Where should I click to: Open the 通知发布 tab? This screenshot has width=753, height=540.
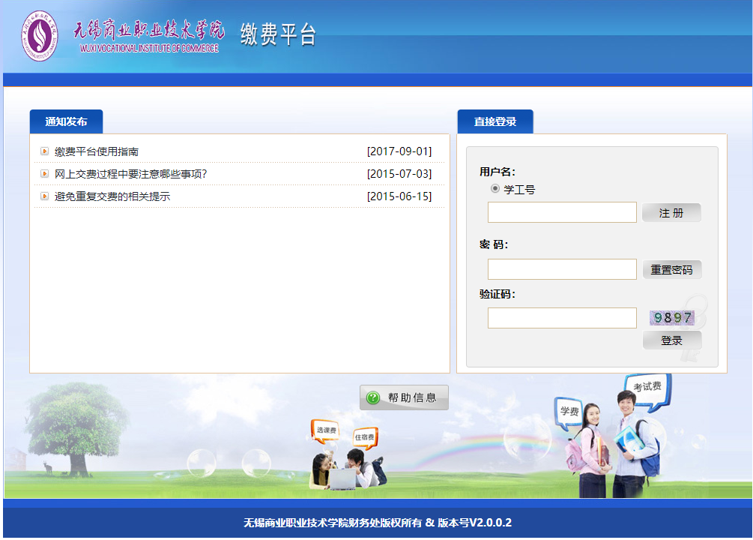[x=66, y=121]
